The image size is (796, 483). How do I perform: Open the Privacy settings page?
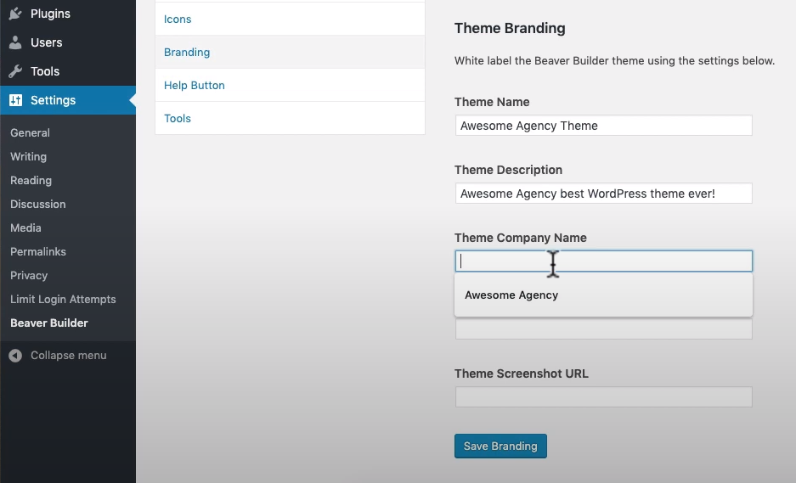(x=29, y=275)
